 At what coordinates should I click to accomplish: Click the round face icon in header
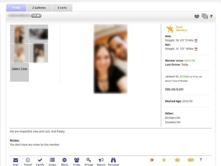pos(197,16)
